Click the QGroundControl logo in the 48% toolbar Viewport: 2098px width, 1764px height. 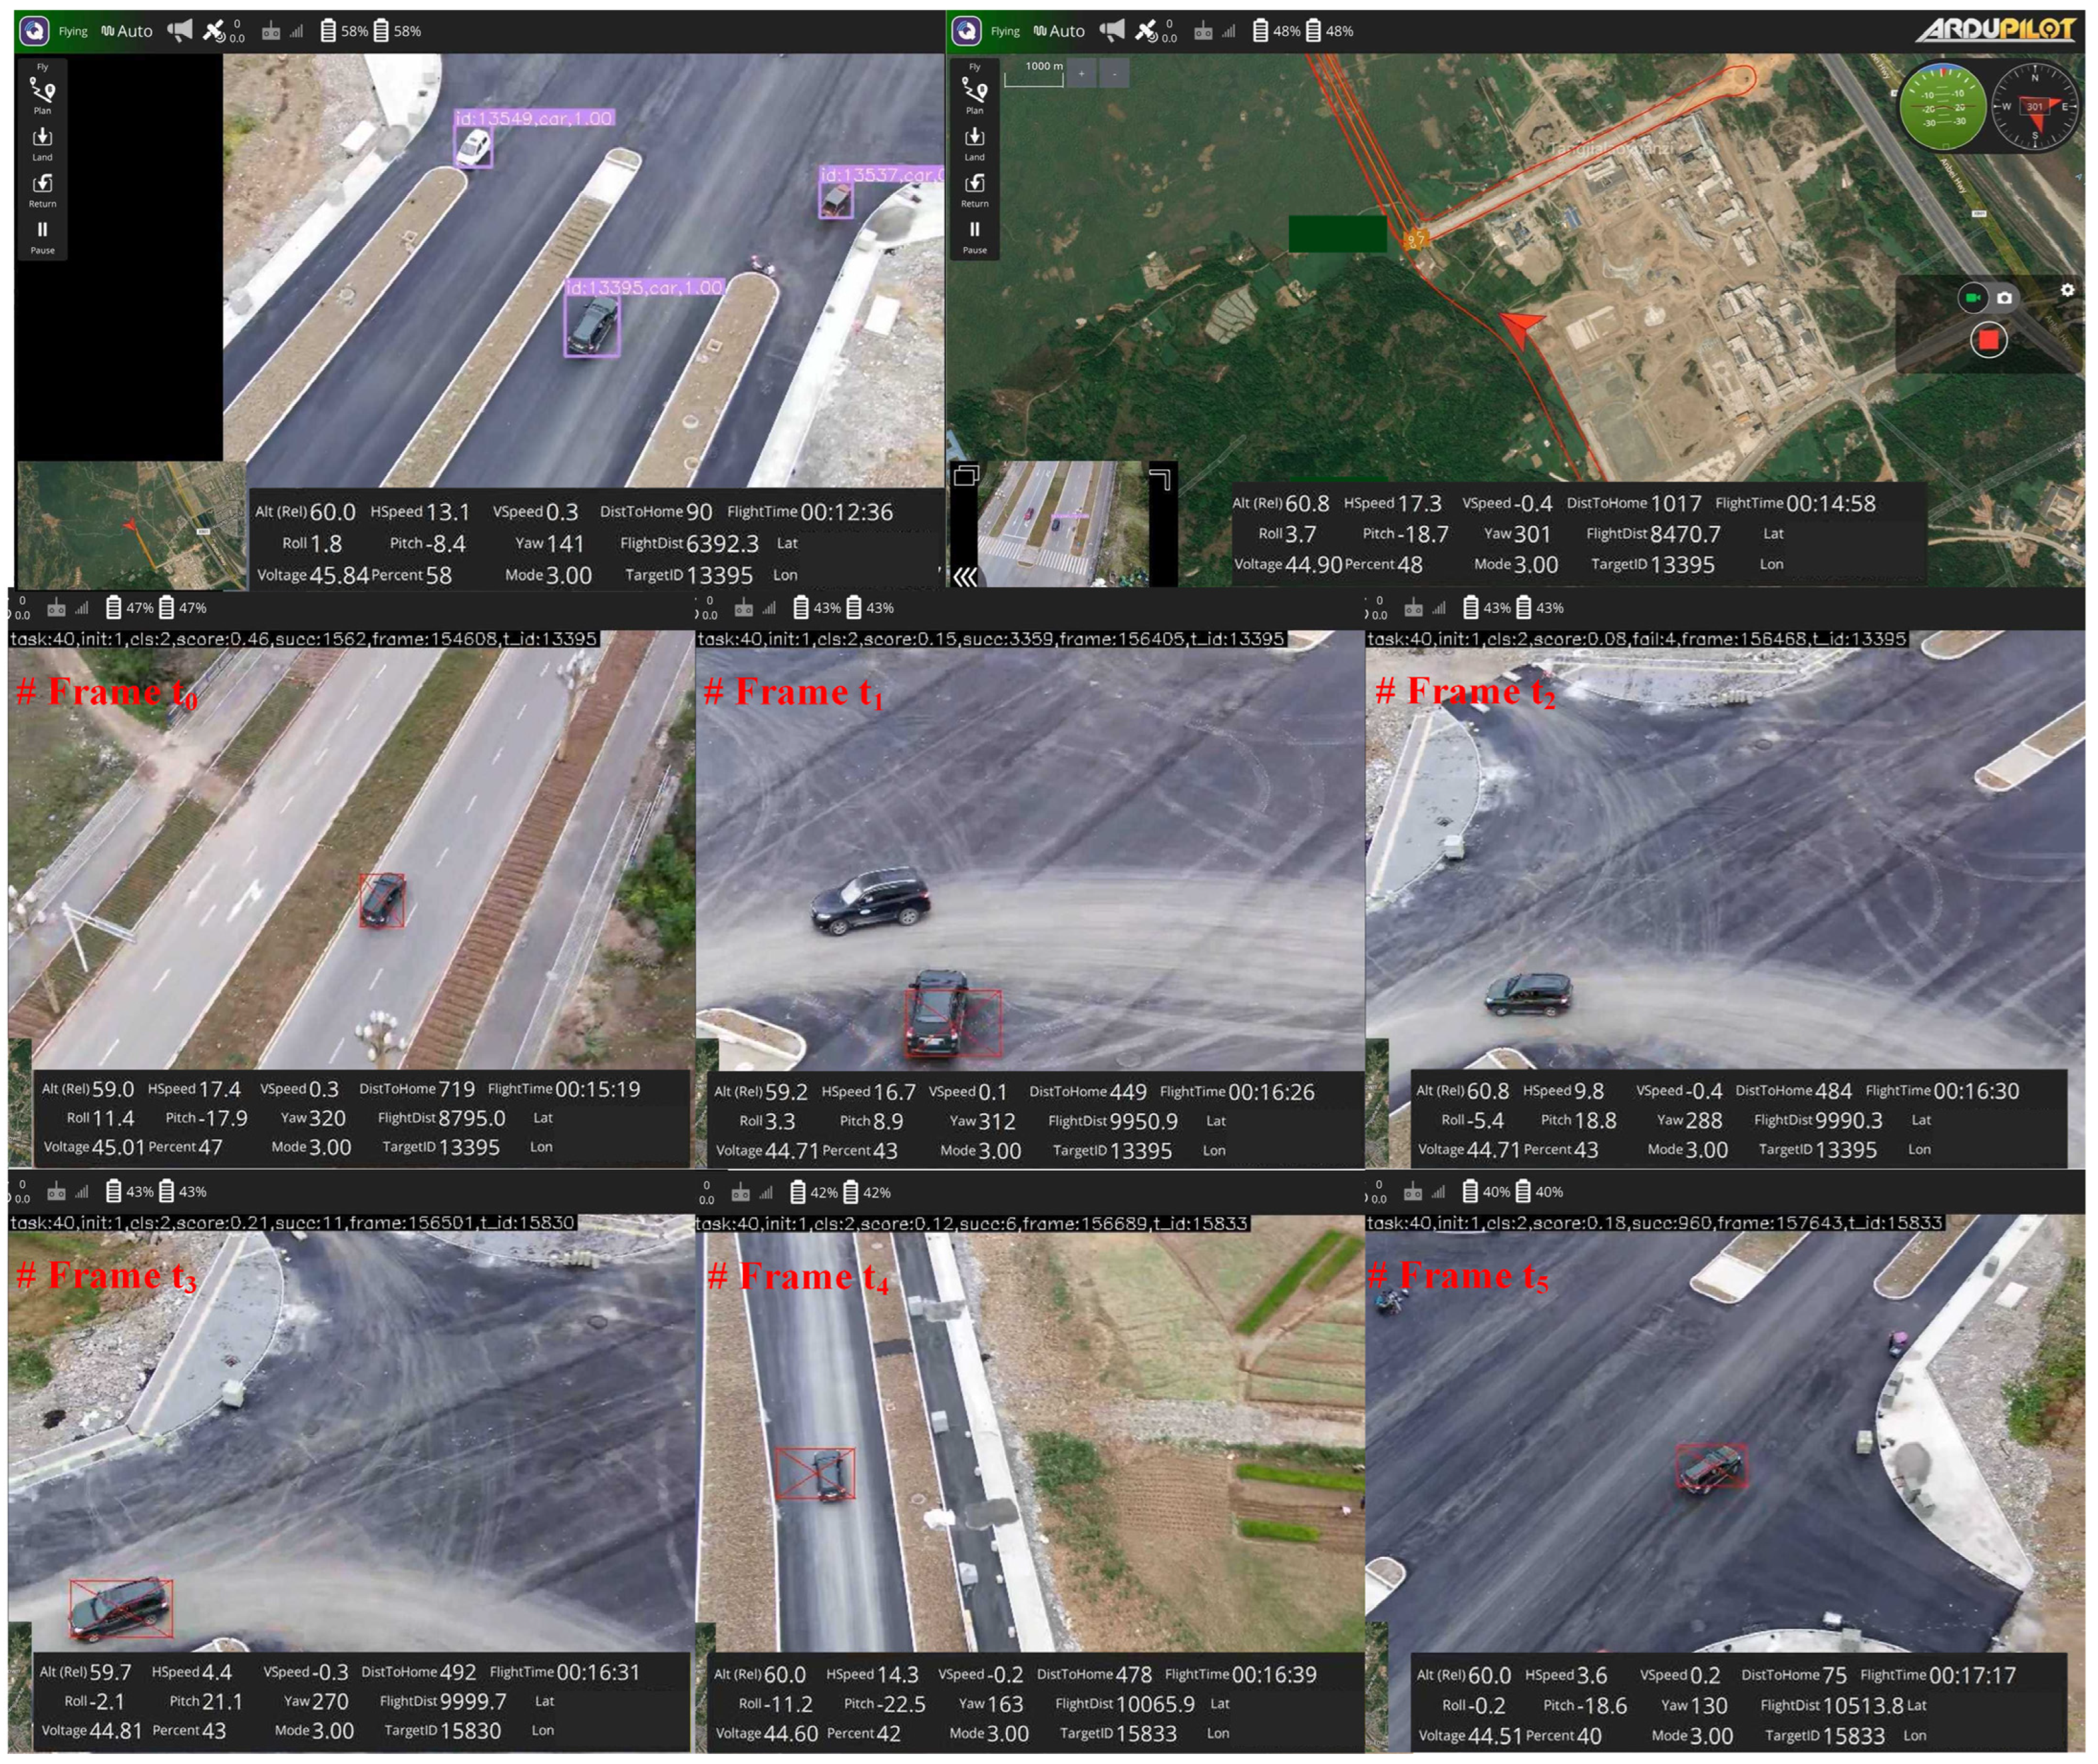click(965, 31)
